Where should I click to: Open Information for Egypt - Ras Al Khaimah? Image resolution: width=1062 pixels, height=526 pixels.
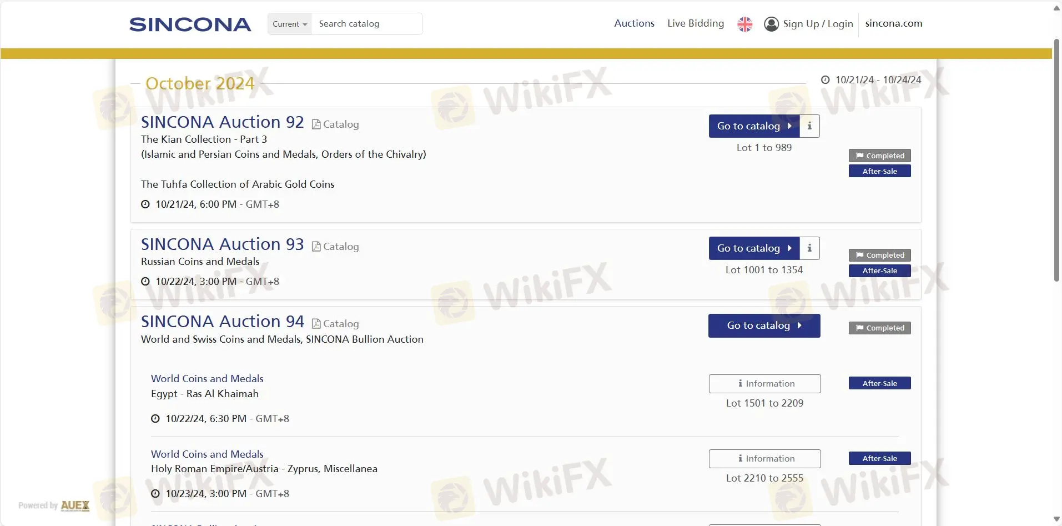tap(764, 384)
